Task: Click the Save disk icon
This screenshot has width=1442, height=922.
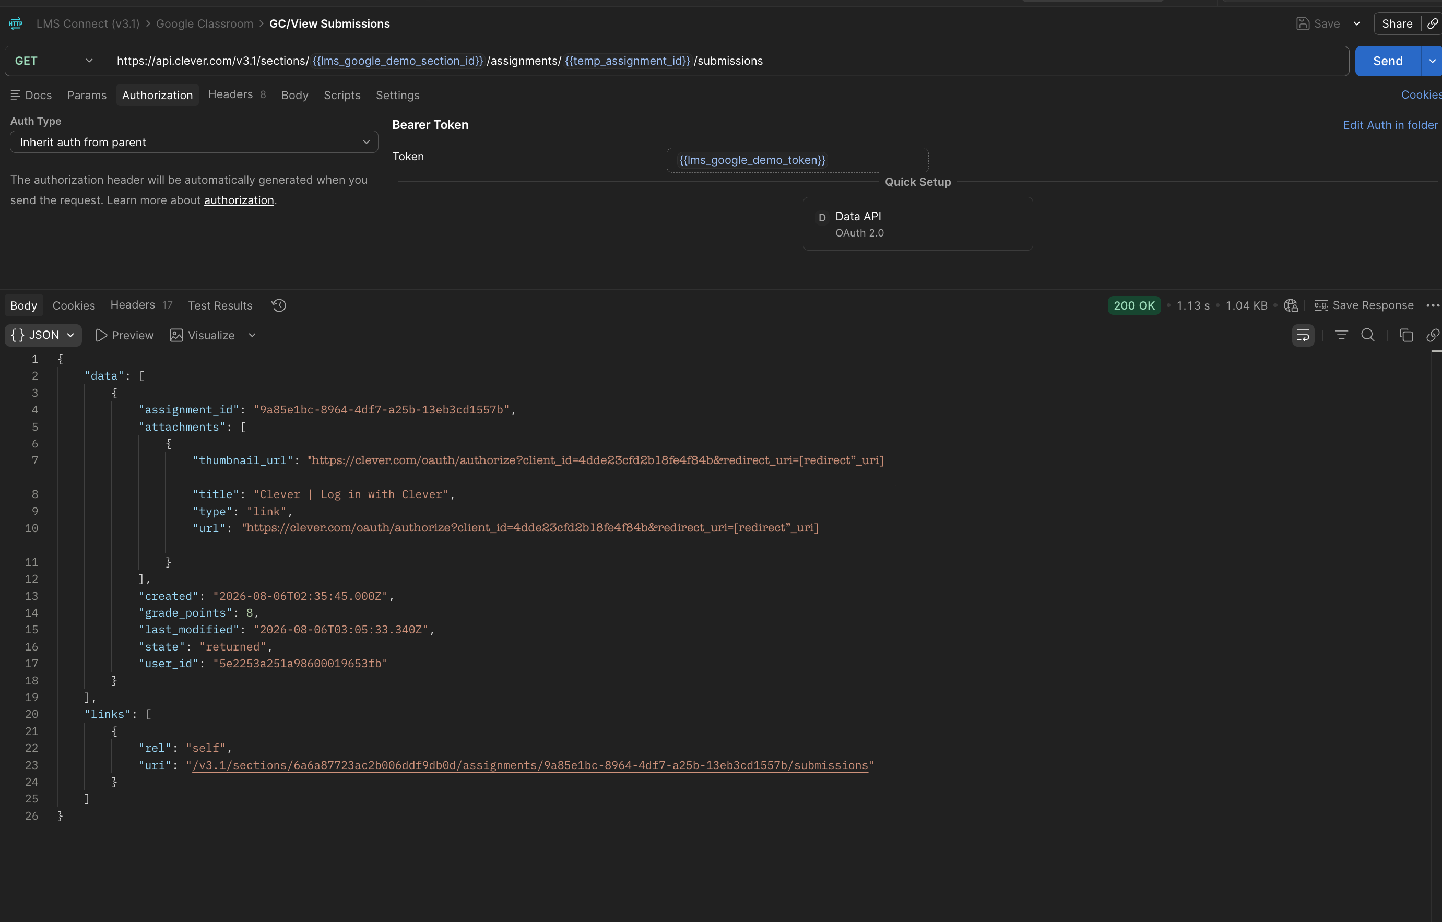Action: click(1303, 23)
